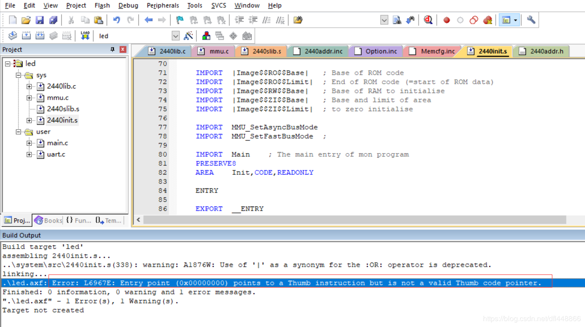Click the Download to flash LOAD icon
Screen dimensions: 585x327
pos(85,36)
